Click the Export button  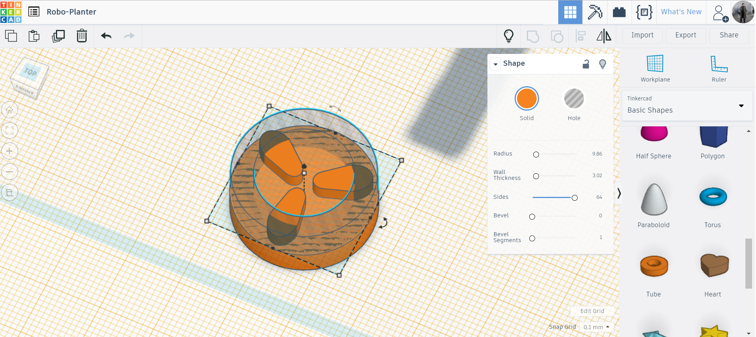(686, 35)
